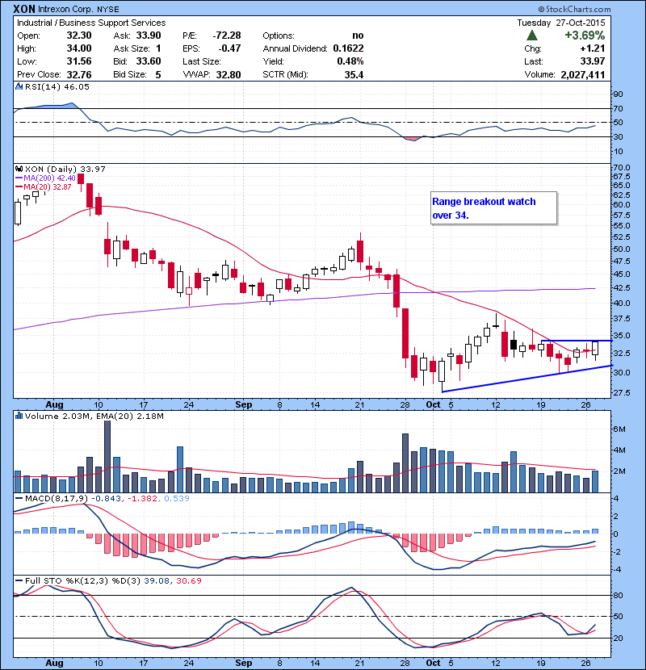Click the 'Sep' label on price chart axis
This screenshot has height=670, width=646.
(244, 404)
